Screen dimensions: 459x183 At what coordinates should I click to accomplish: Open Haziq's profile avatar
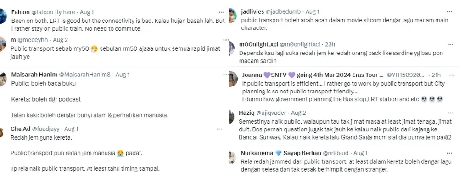click(x=233, y=117)
